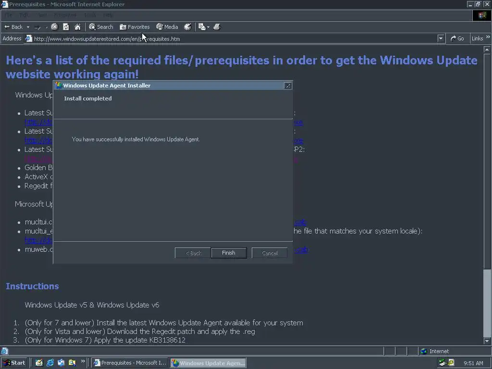Screen dimensions: 492x369
Task: Click the 'Install completed' heading text
Action: coord(88,98)
